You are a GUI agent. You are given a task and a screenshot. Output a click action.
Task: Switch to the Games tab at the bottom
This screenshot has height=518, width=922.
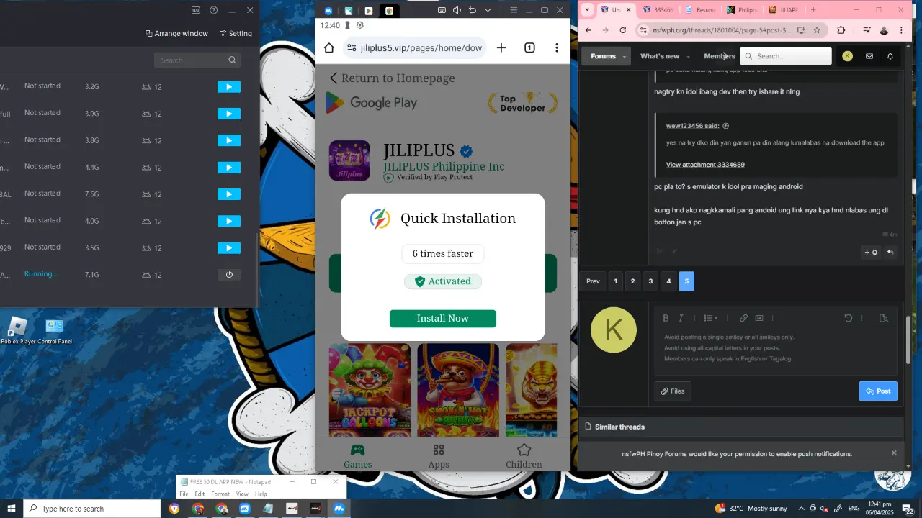click(x=357, y=456)
